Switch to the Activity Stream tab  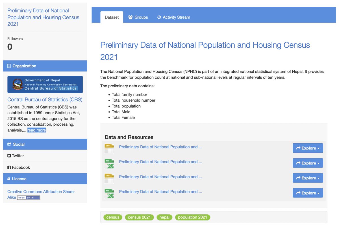(x=173, y=17)
